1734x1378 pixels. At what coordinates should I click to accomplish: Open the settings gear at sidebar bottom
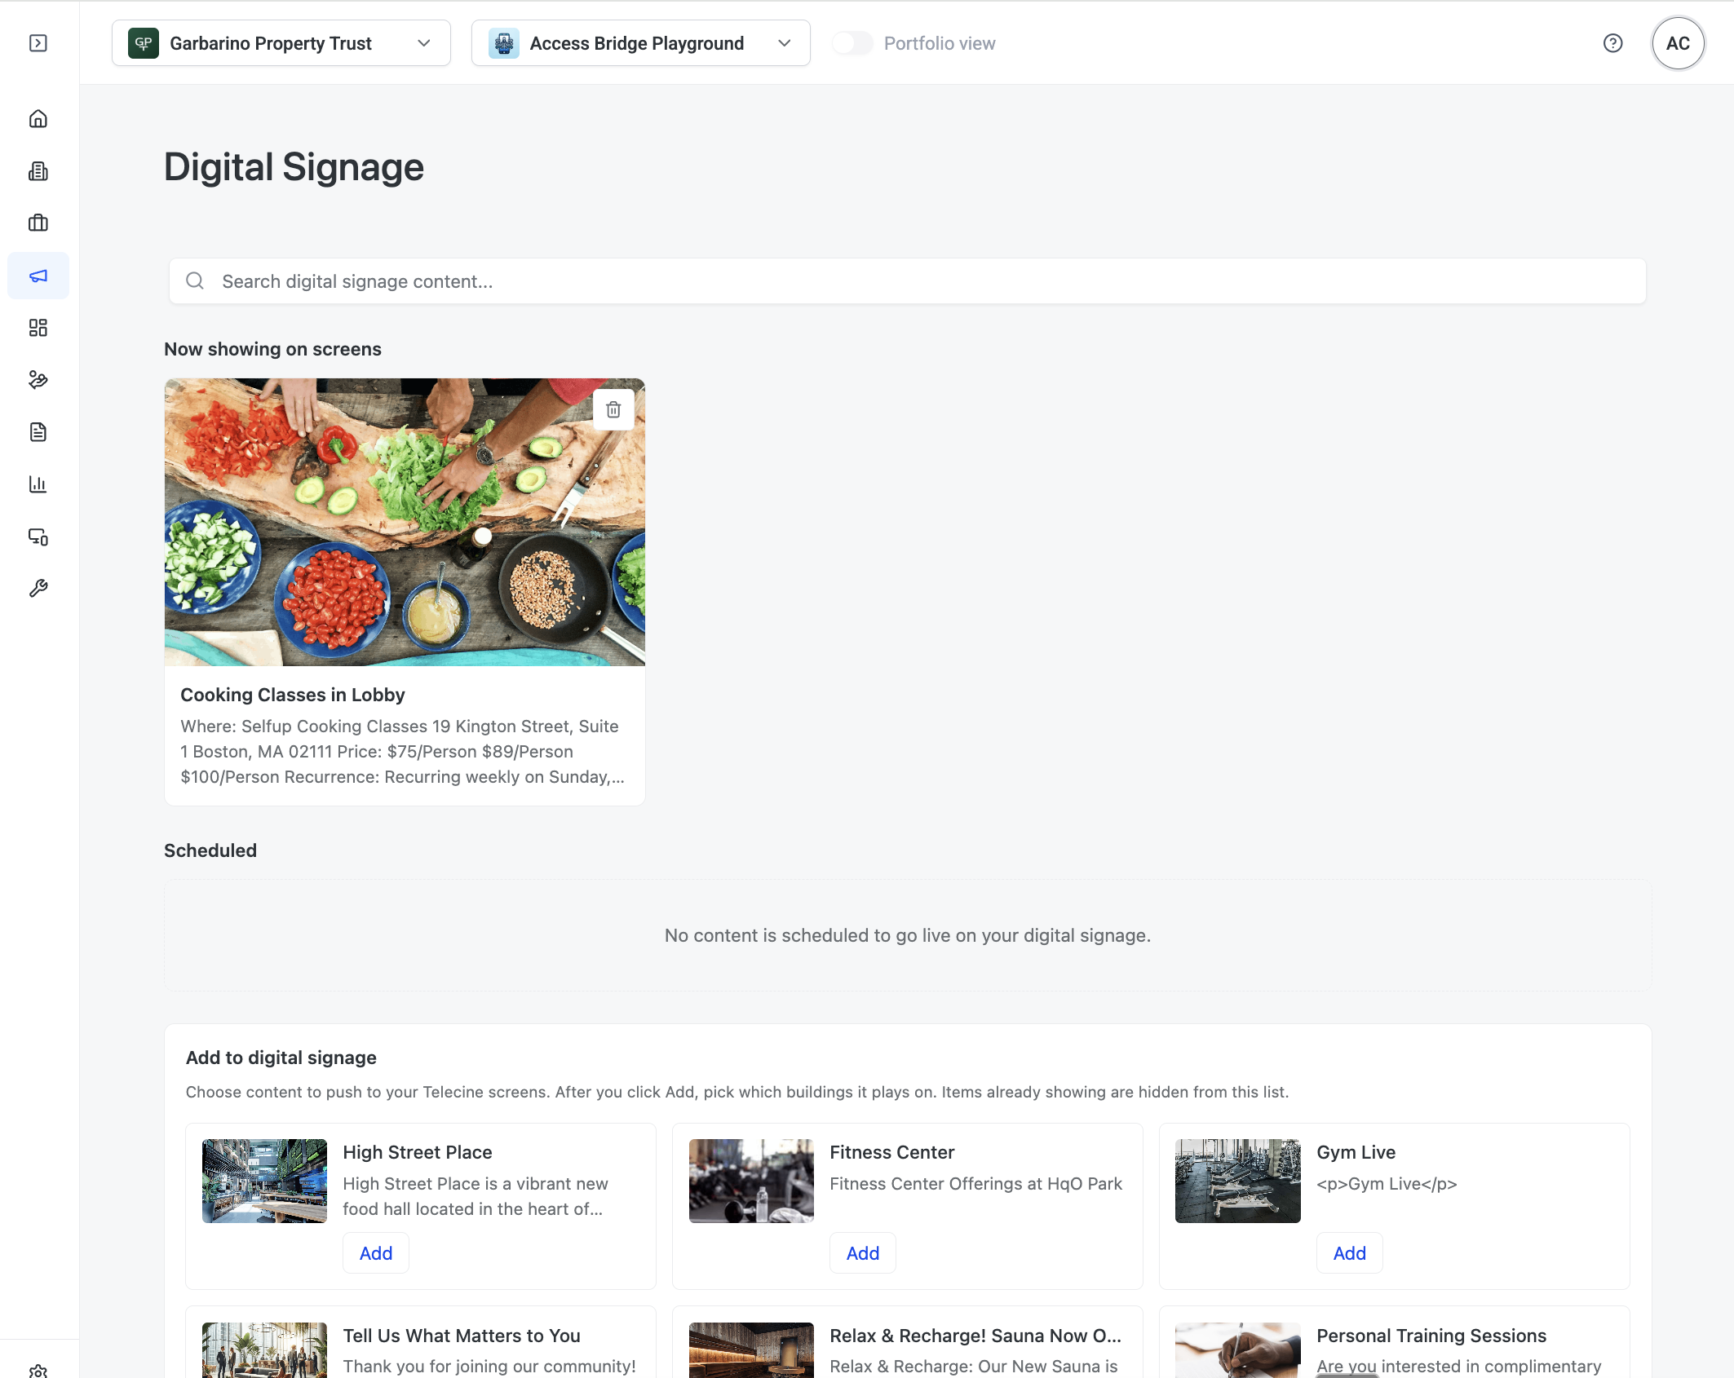tap(38, 1371)
